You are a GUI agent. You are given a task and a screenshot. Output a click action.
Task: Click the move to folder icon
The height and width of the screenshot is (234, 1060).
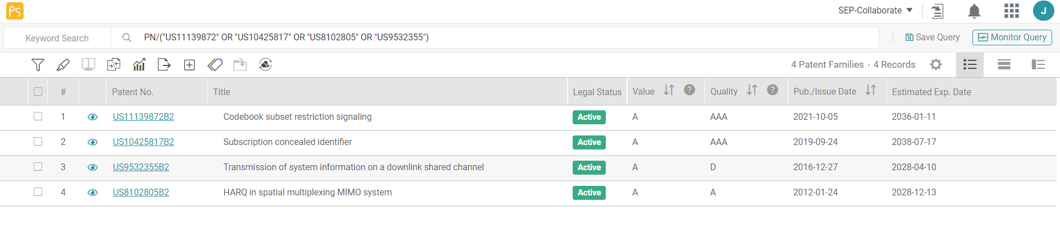[240, 65]
